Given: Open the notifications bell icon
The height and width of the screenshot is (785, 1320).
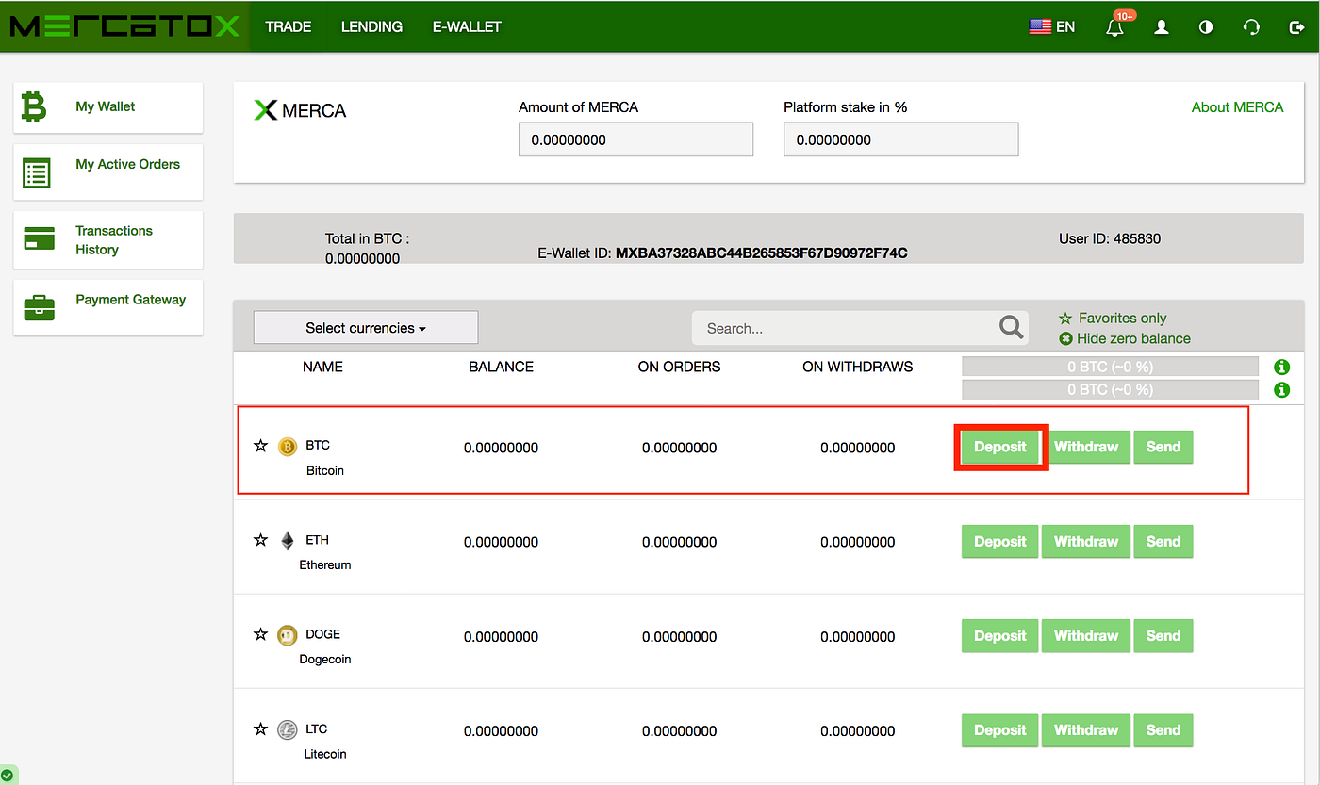Looking at the screenshot, I should [x=1115, y=27].
